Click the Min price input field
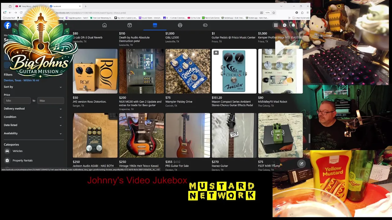The height and width of the screenshot is (220, 392). [17, 101]
